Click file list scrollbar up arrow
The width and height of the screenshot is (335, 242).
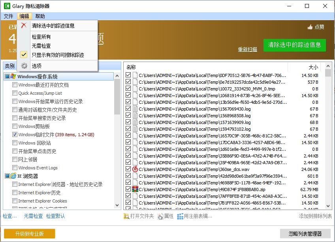pyautogui.click(x=328, y=66)
